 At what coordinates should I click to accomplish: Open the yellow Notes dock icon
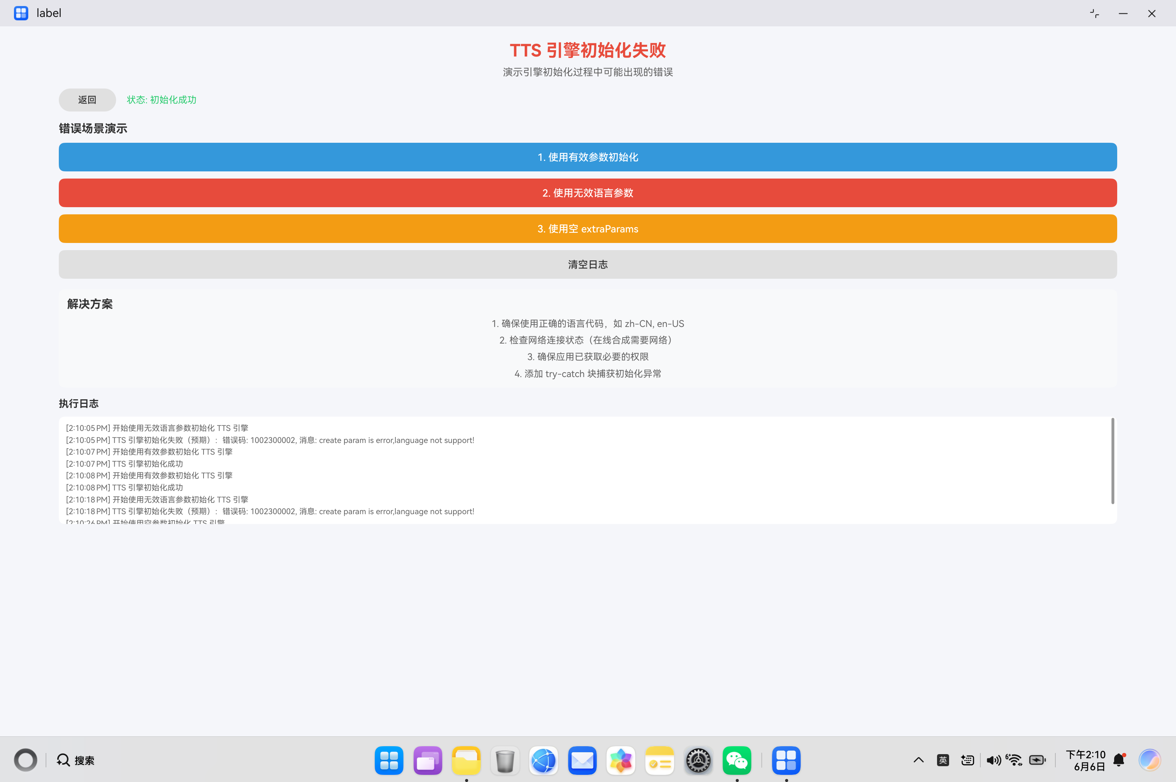[x=660, y=761]
